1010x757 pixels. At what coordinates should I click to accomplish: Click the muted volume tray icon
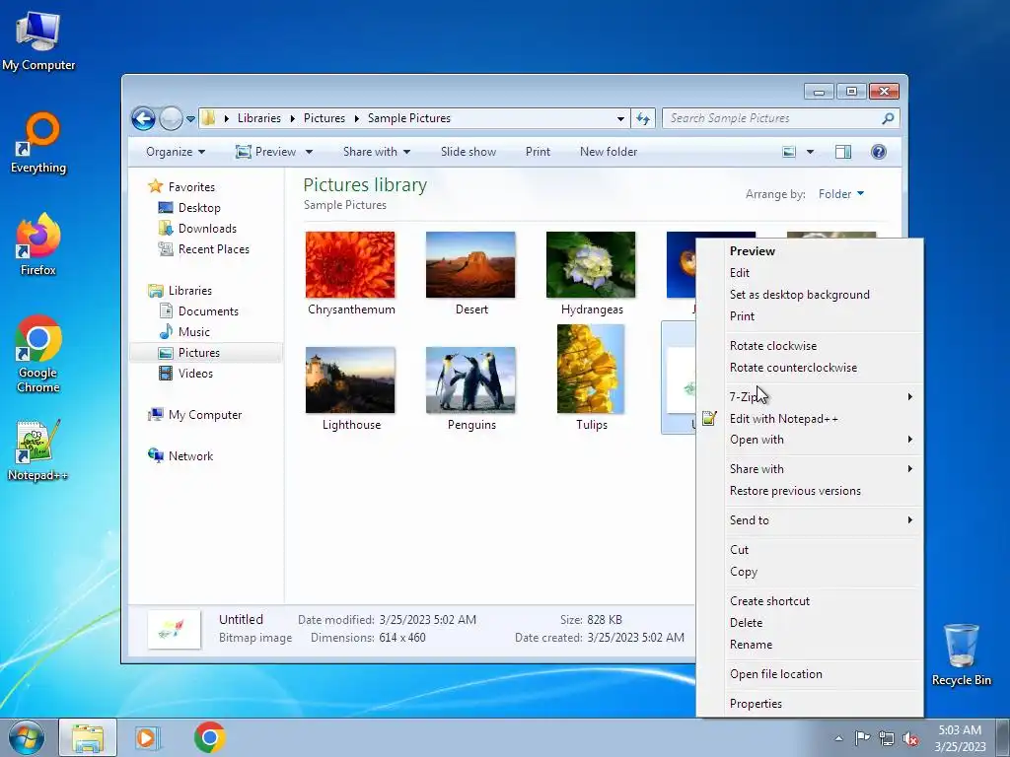coord(910,738)
